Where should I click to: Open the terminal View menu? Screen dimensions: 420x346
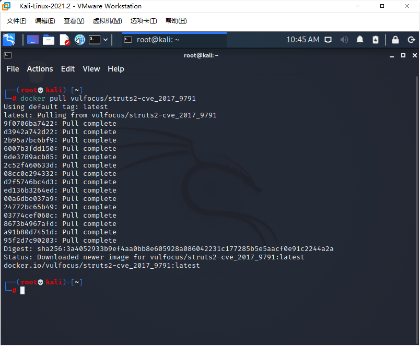[x=91, y=69]
